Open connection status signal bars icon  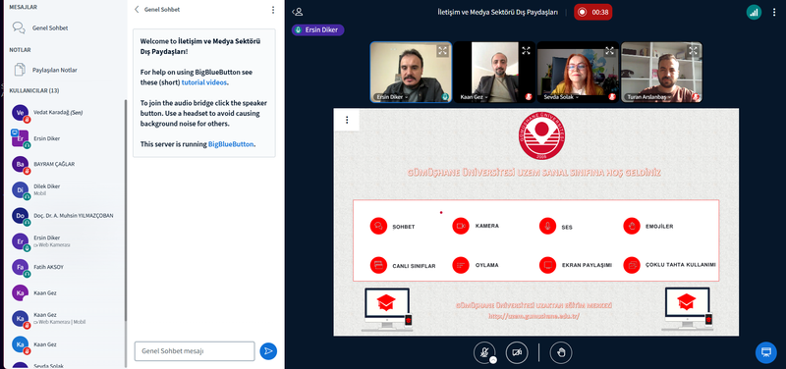754,13
